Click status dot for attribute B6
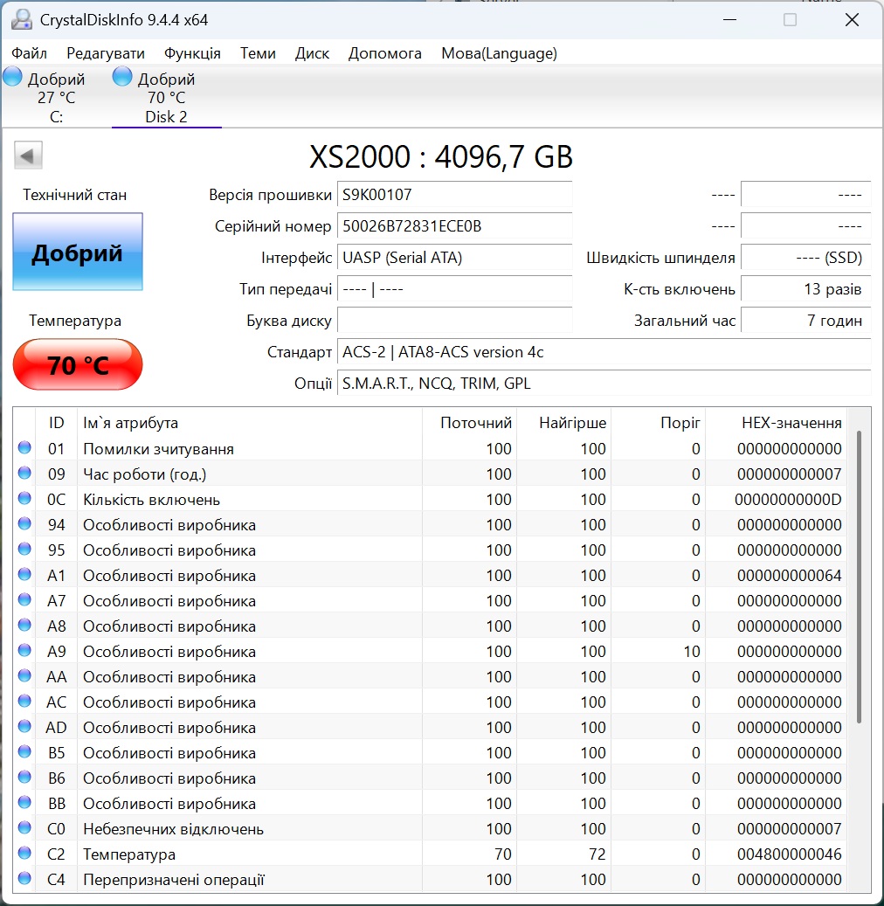The width and height of the screenshot is (884, 906). pos(24,778)
